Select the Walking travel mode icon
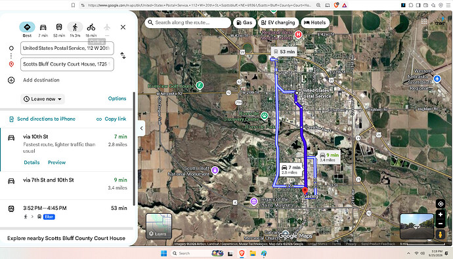 [75, 27]
